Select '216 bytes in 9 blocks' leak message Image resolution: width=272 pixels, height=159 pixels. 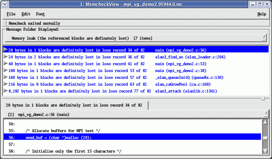(x=77, y=84)
